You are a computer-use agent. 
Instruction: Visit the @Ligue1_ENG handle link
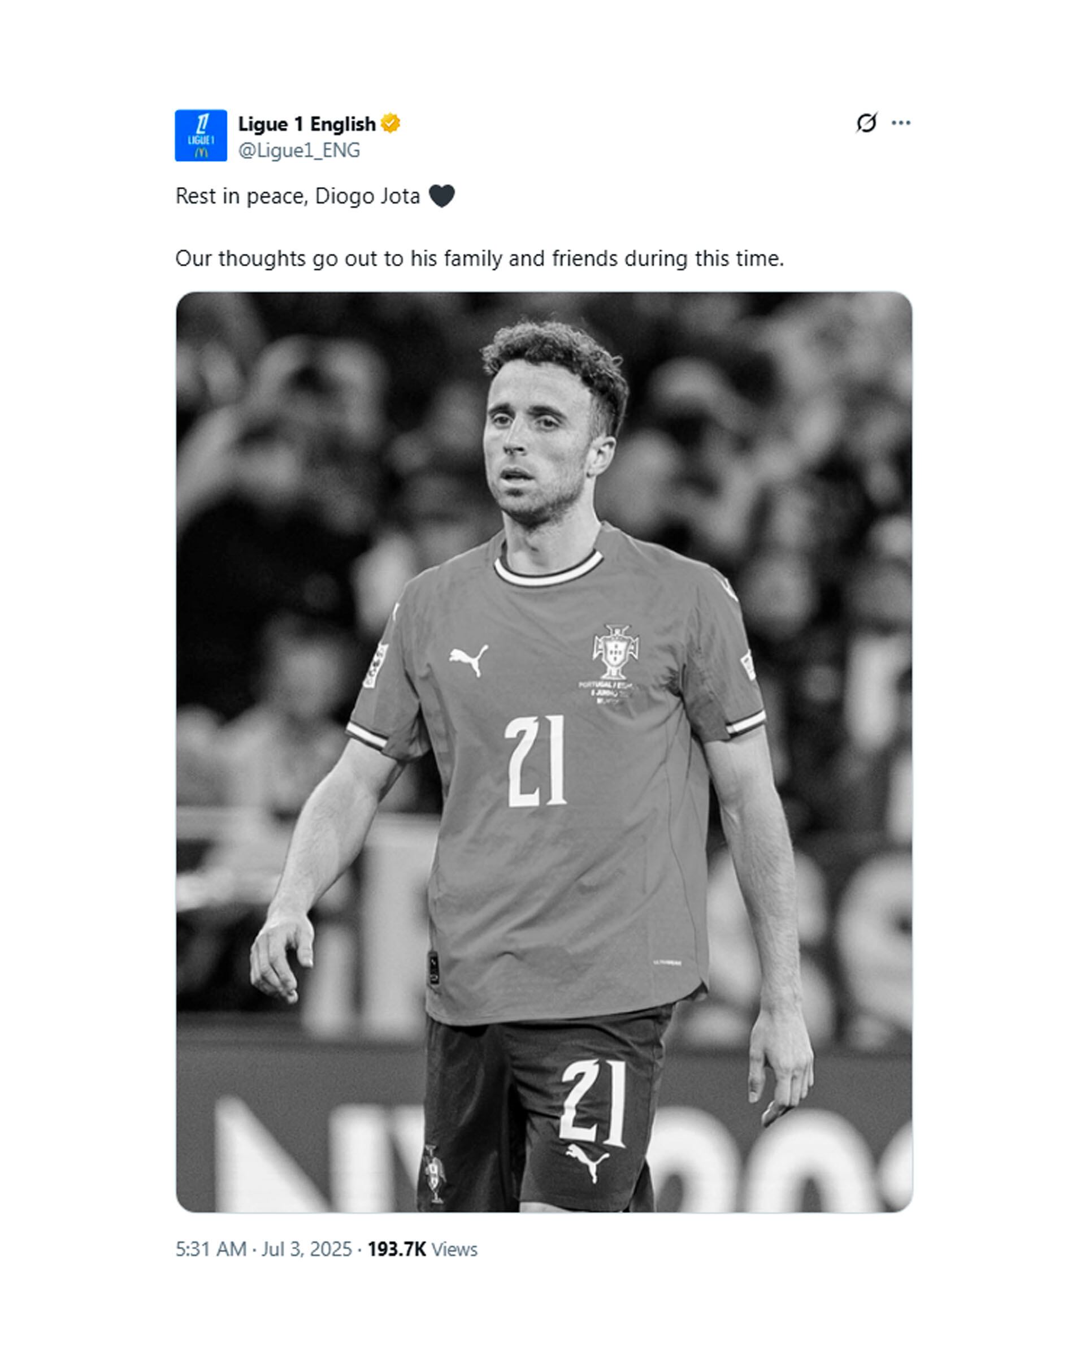(299, 150)
